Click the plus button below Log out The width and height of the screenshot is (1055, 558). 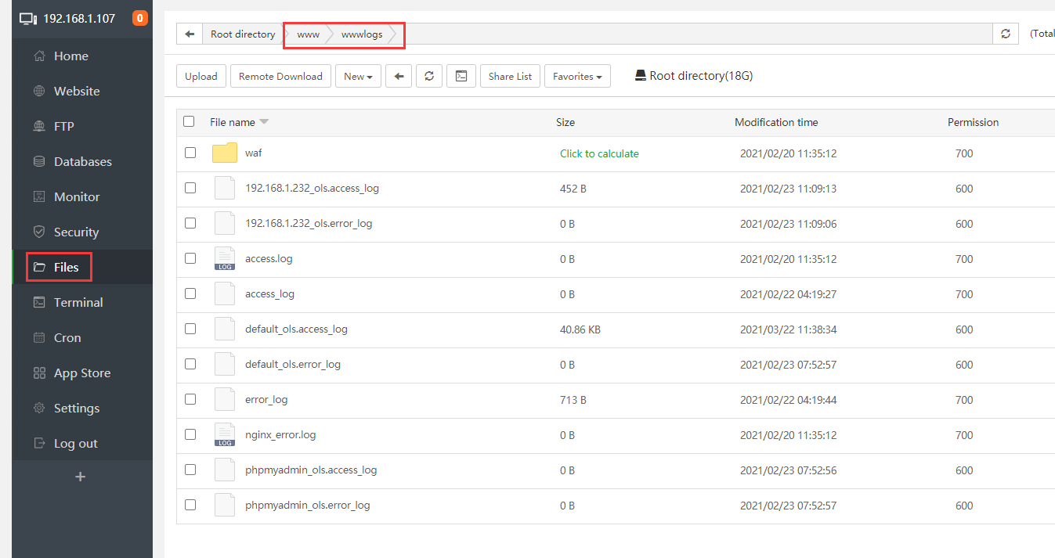(x=81, y=477)
